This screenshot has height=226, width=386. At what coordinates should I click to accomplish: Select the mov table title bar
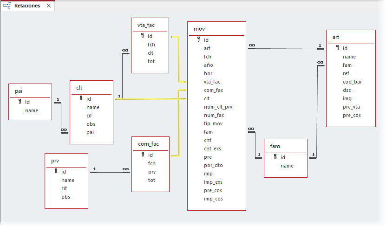coord(216,29)
